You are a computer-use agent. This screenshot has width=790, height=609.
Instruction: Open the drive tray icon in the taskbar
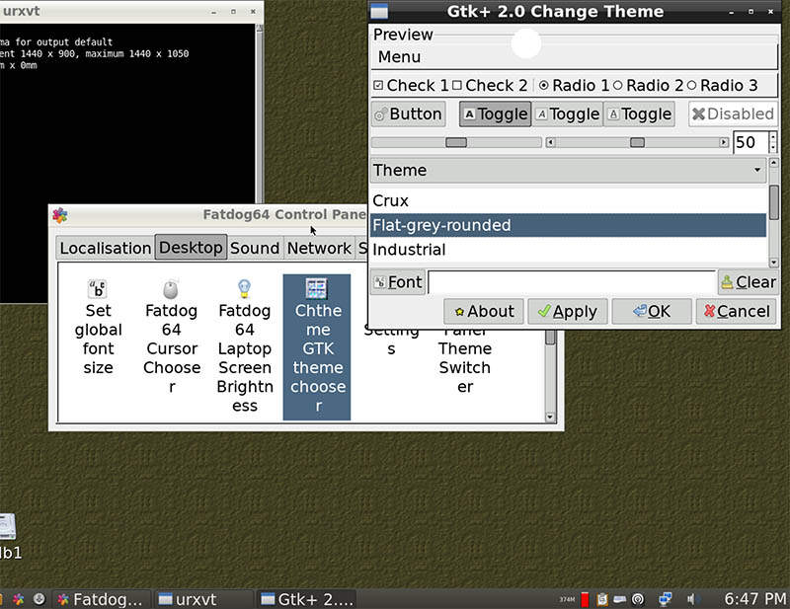[x=620, y=599]
